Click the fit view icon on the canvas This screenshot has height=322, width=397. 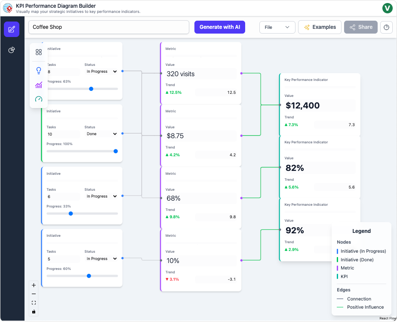34,302
